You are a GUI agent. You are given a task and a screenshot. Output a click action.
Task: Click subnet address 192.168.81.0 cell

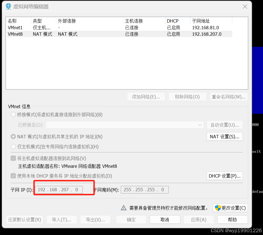205,28
